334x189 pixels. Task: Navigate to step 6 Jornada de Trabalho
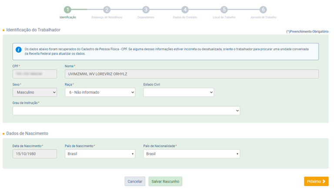coord(263,10)
